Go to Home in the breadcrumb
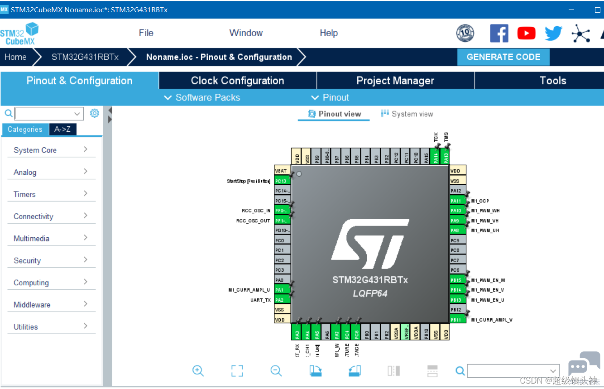 [x=15, y=57]
